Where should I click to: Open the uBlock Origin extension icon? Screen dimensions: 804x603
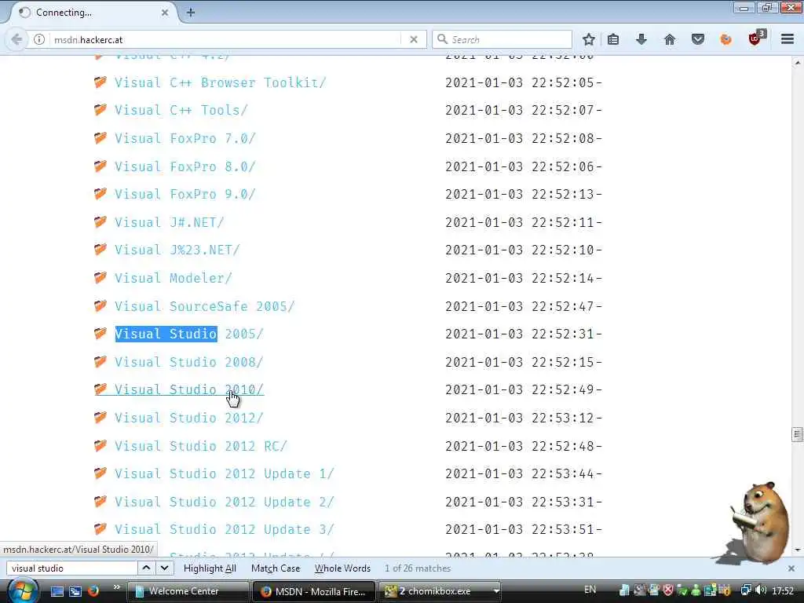(756, 38)
